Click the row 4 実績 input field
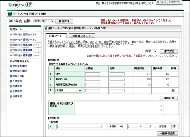 tap(117, 91)
